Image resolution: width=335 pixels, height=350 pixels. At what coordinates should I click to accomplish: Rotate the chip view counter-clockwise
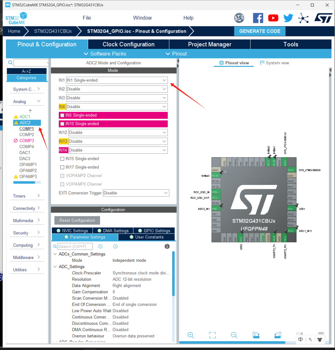278,335
